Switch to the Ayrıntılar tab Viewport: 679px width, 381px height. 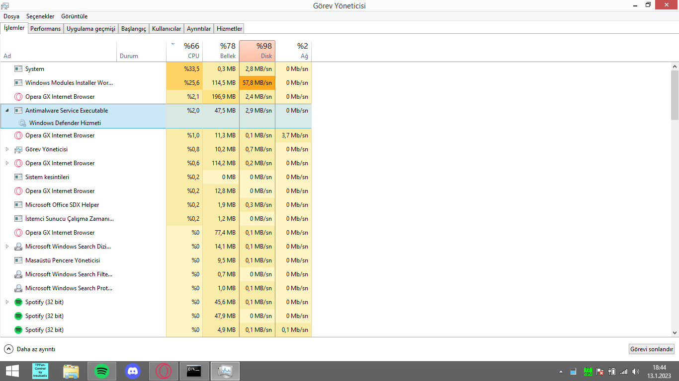tap(199, 29)
